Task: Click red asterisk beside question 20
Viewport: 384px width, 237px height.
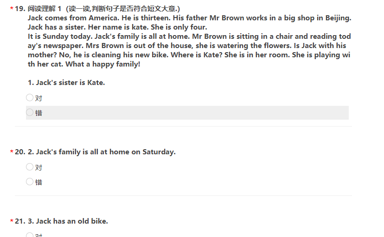Action: (x=12, y=152)
